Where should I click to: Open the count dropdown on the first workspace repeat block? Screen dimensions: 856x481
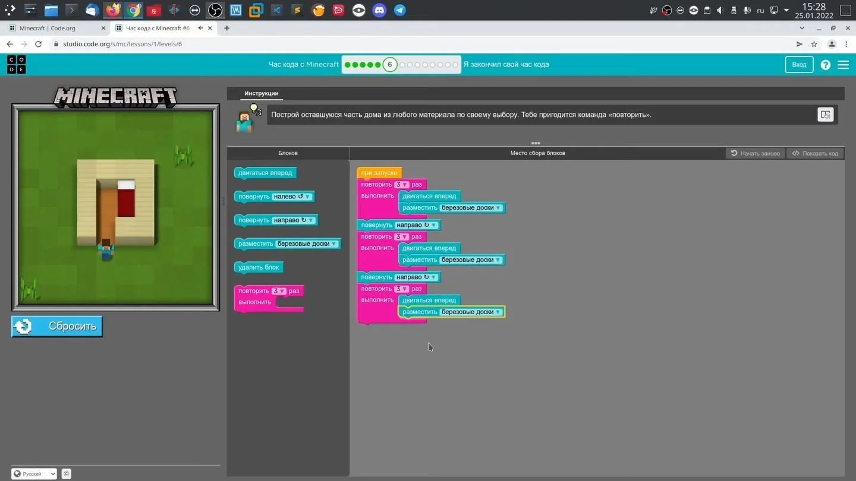pyautogui.click(x=402, y=185)
